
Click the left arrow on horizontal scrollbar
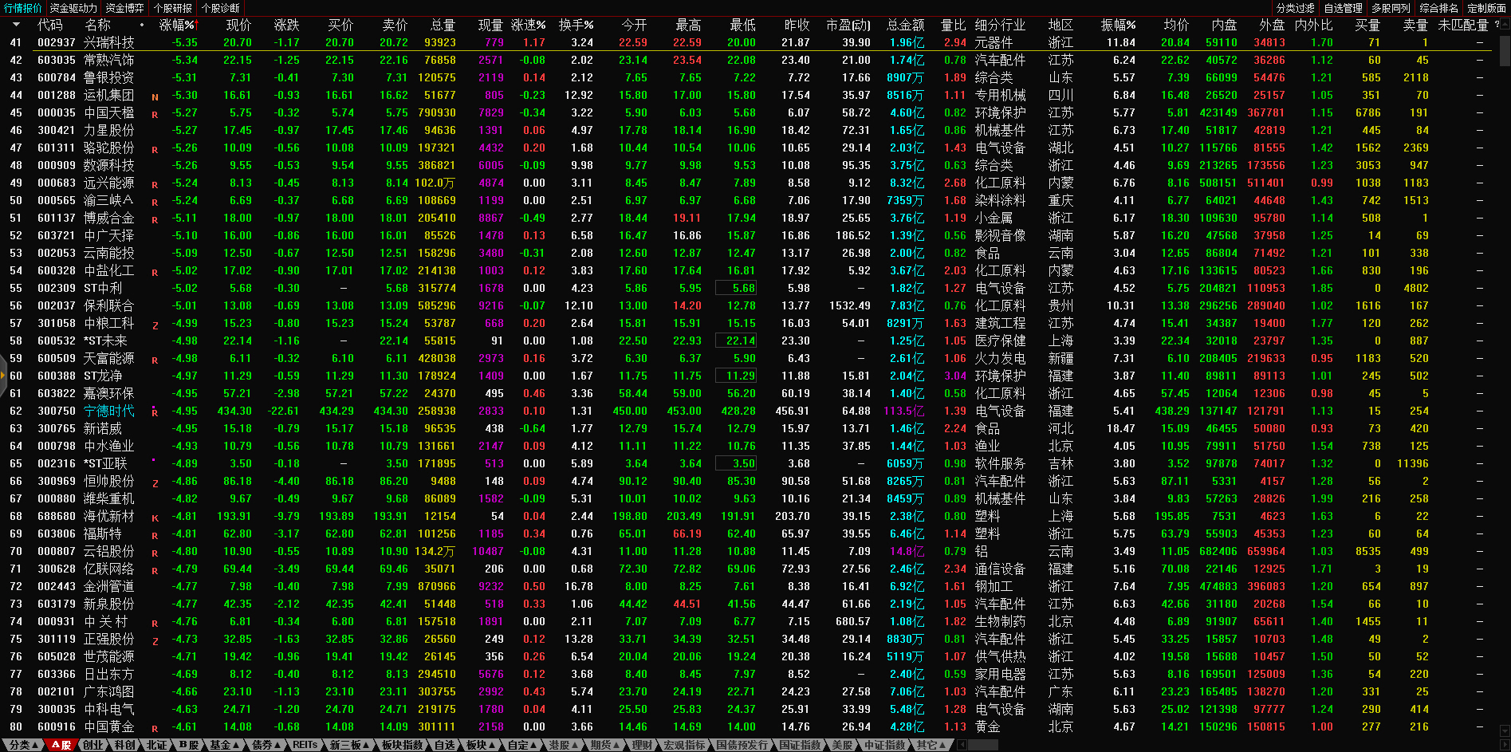click(962, 745)
